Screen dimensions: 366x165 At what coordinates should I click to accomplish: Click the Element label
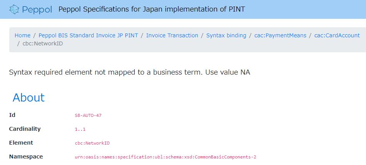point(21,143)
